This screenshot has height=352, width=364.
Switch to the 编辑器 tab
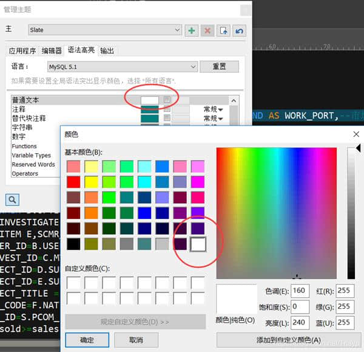pos(51,51)
